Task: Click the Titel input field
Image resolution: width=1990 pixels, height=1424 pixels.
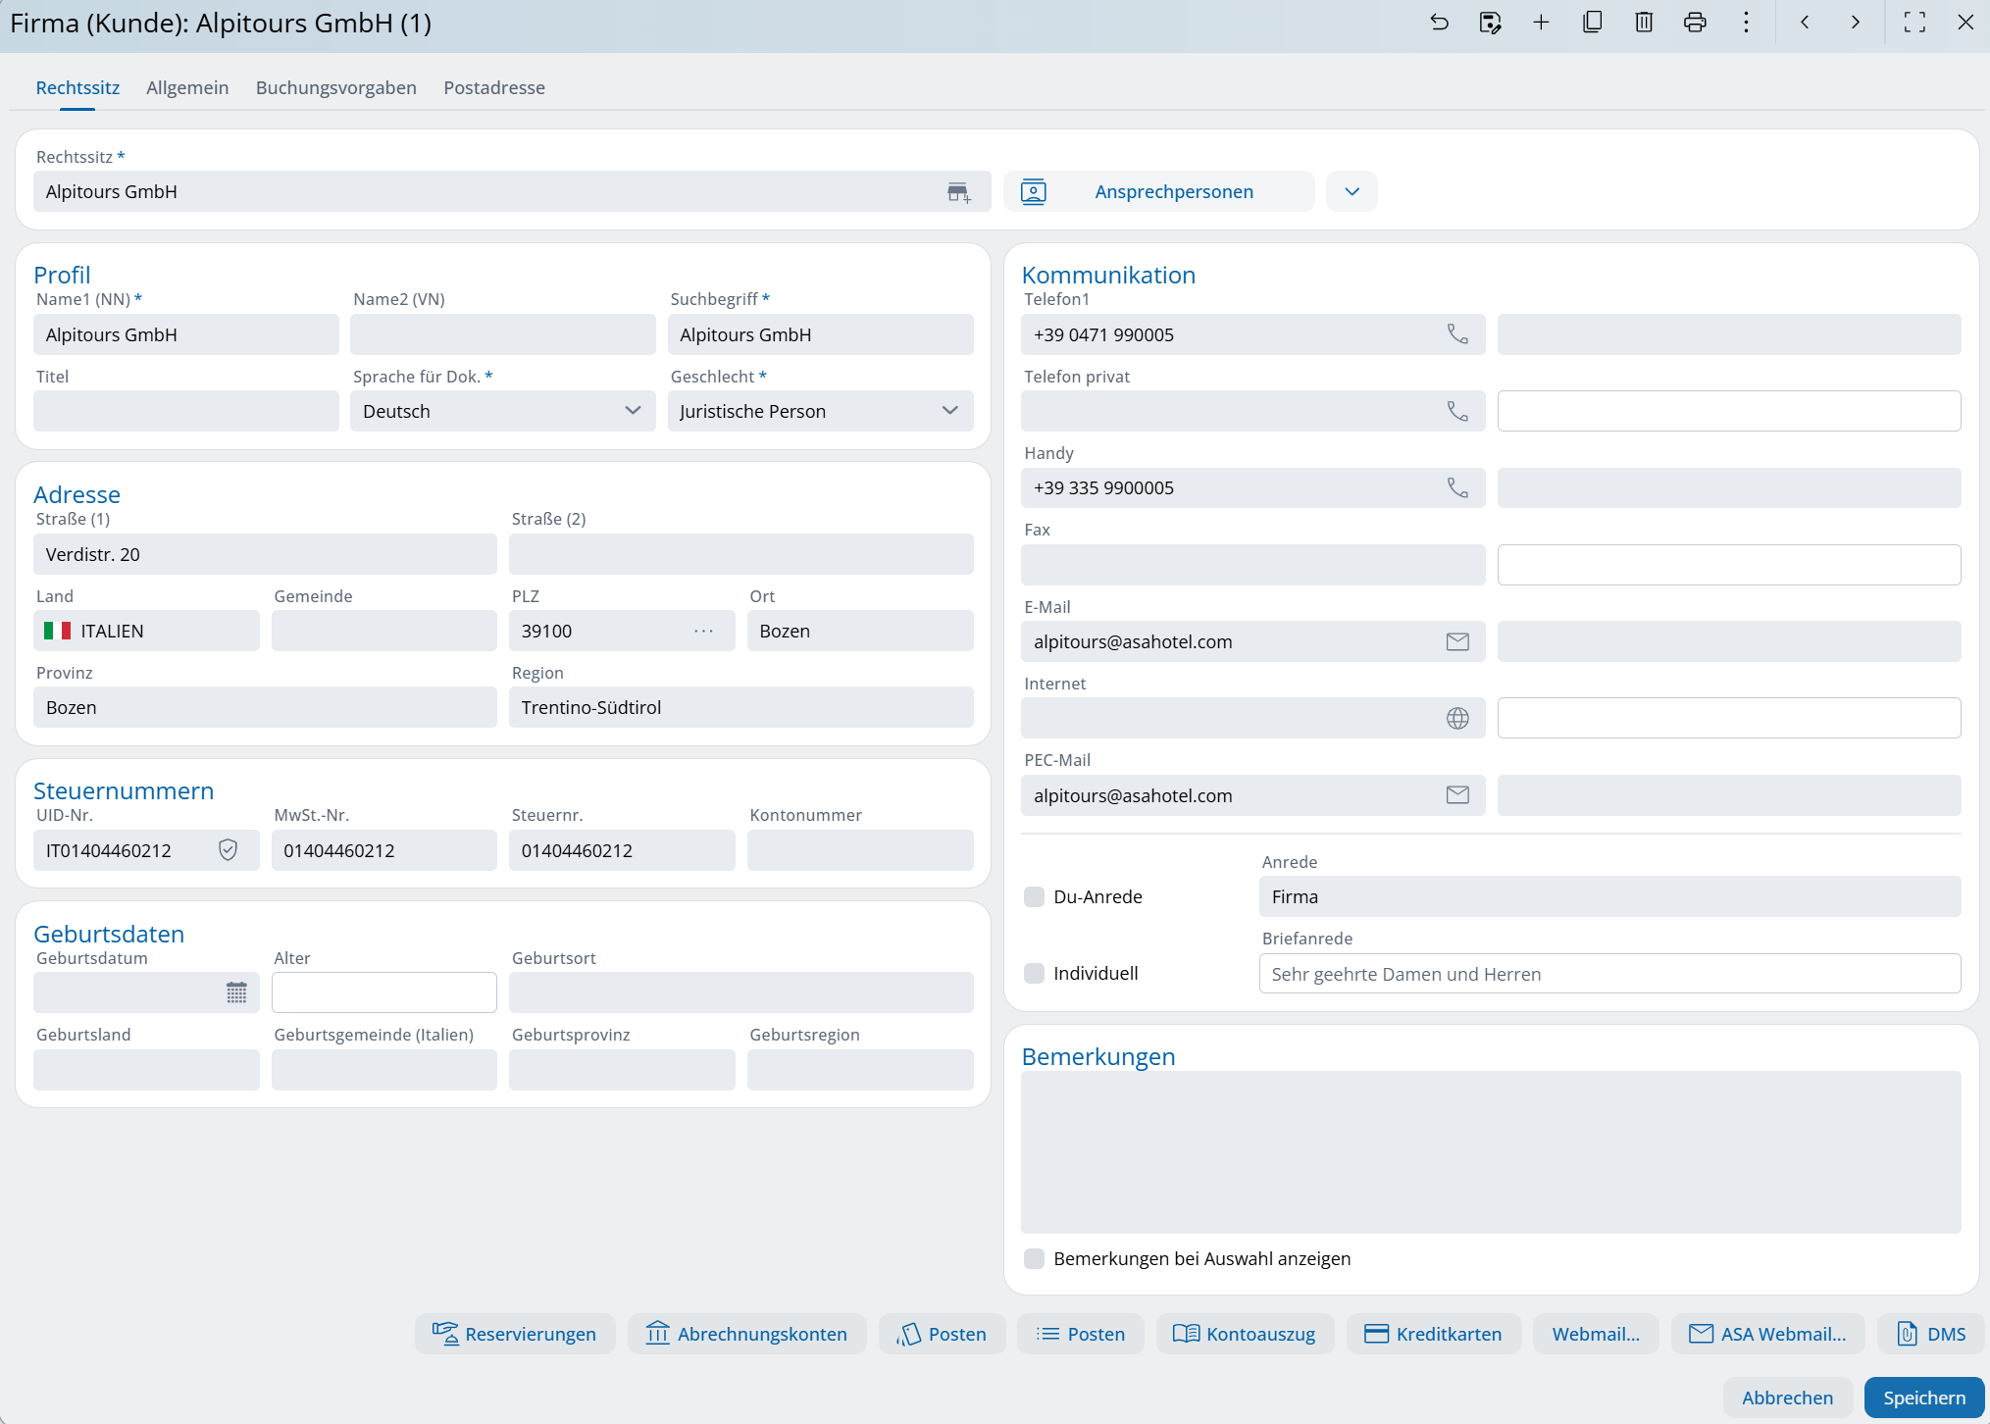Action: pos(185,411)
